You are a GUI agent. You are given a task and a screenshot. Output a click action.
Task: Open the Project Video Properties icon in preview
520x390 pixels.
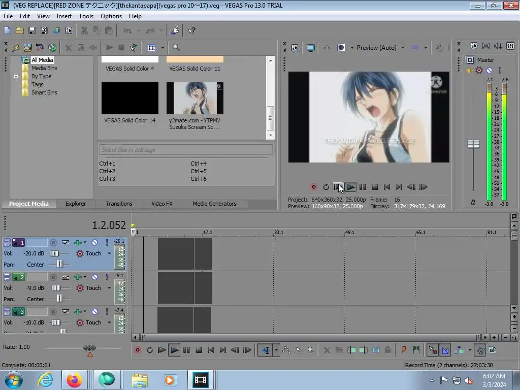coord(295,48)
